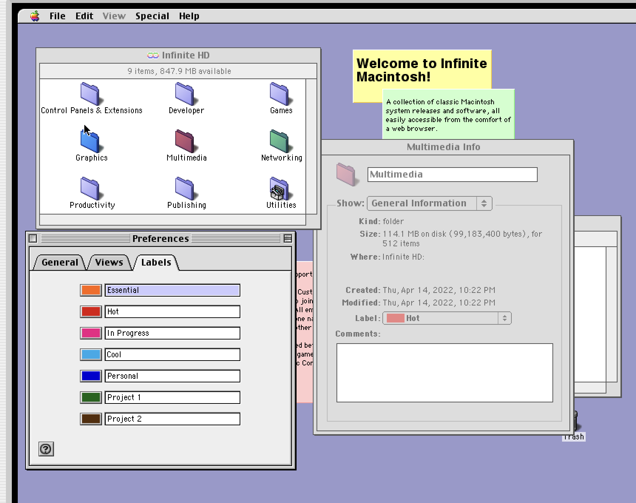Click the Hot label name field
The height and width of the screenshot is (503, 636).
173,312
